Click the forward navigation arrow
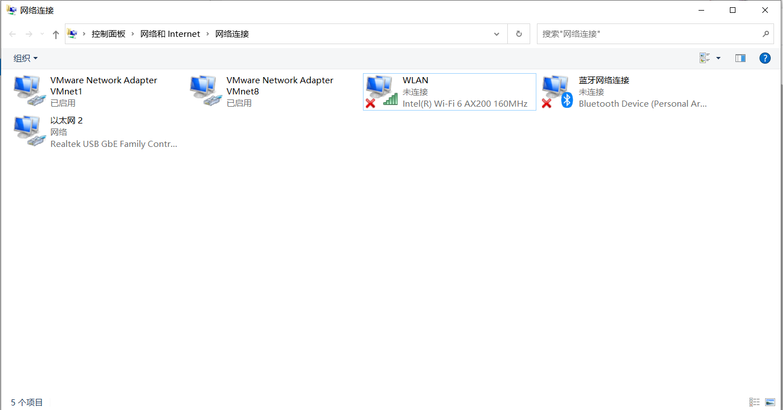Image resolution: width=783 pixels, height=410 pixels. [x=29, y=34]
